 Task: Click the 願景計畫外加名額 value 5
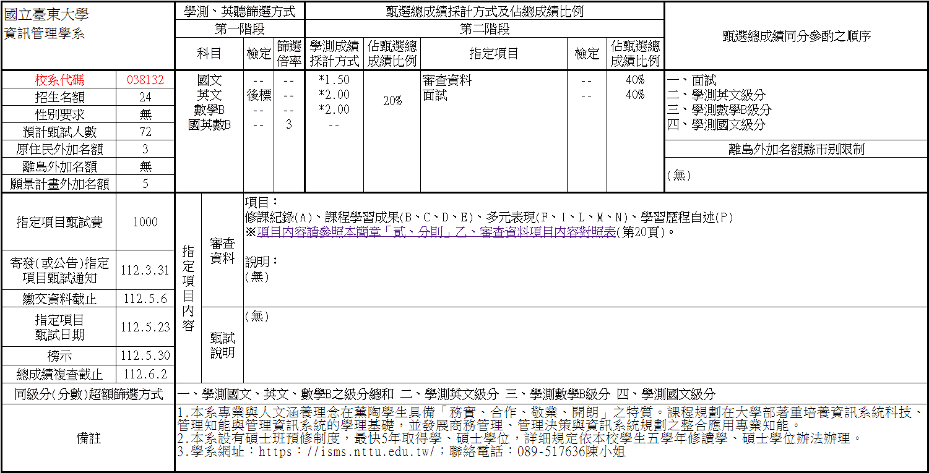point(145,184)
